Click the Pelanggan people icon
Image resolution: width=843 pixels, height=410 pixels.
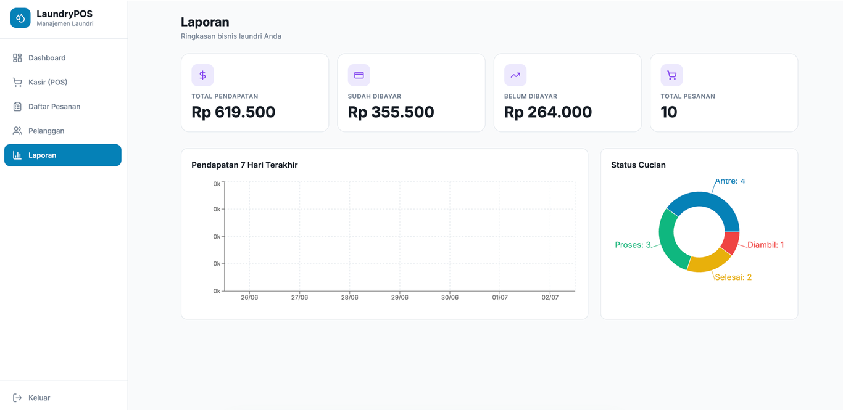point(17,131)
